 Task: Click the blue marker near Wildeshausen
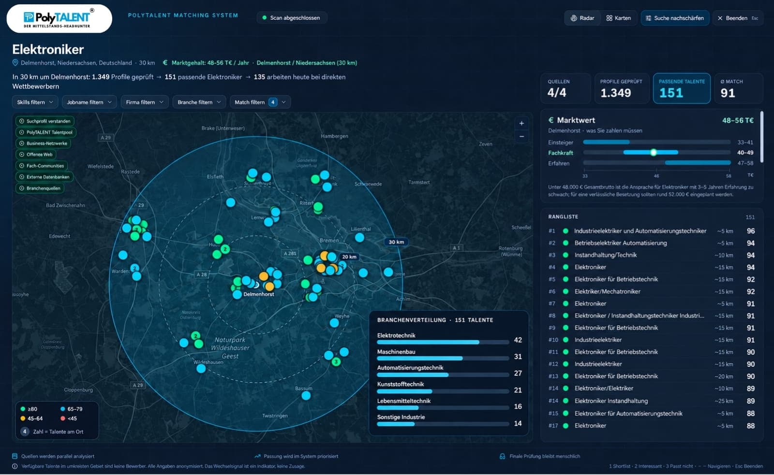pos(201,369)
